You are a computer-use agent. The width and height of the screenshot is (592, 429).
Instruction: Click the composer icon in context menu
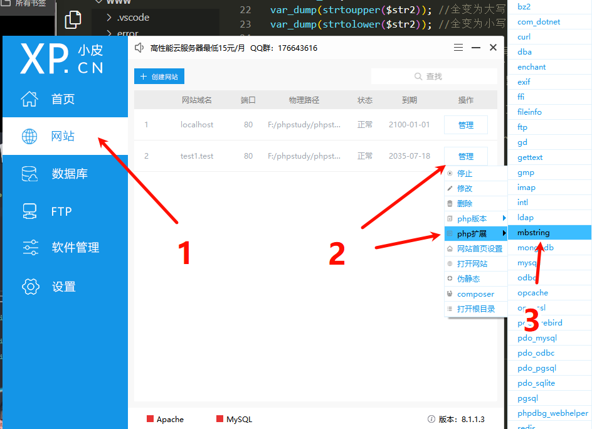pyautogui.click(x=450, y=294)
